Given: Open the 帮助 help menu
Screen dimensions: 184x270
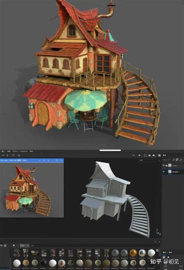Looking at the screenshot, I should tap(31, 151).
